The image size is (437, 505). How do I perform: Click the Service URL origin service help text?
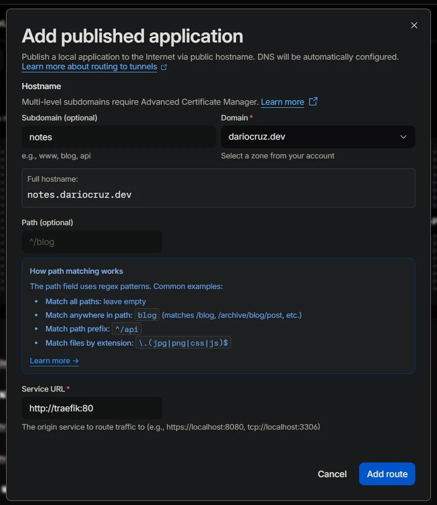pyautogui.click(x=171, y=427)
